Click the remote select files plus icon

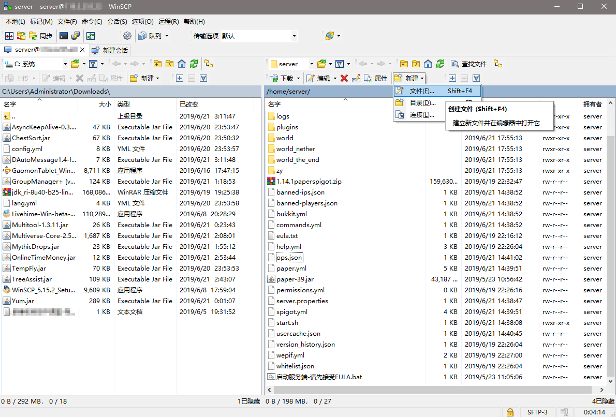452,78
